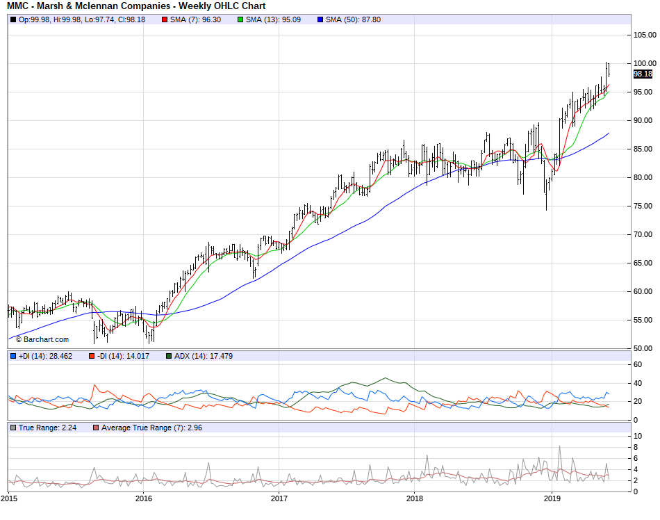Click the SMA (13): 95.09 label
Image resolution: width=660 pixels, height=520 pixels.
pos(273,19)
